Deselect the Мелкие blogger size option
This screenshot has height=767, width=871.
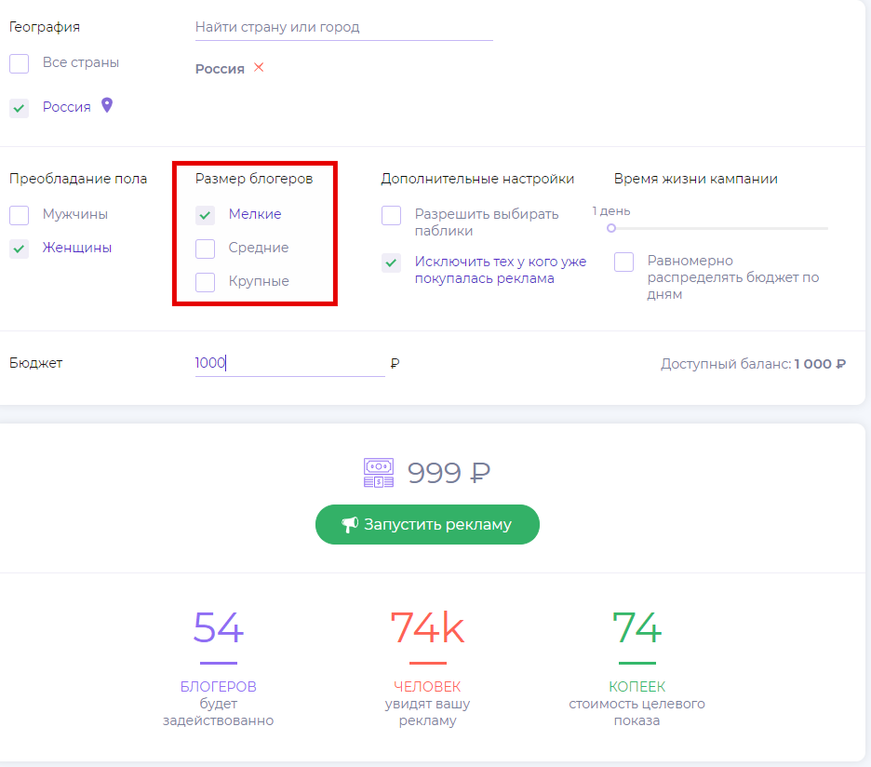pos(206,215)
